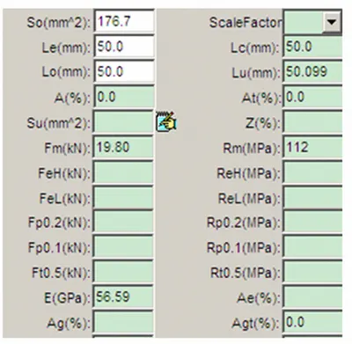Select the Fm(kN) field showing 19.80
The height and width of the screenshot is (344, 352).
[124, 147]
